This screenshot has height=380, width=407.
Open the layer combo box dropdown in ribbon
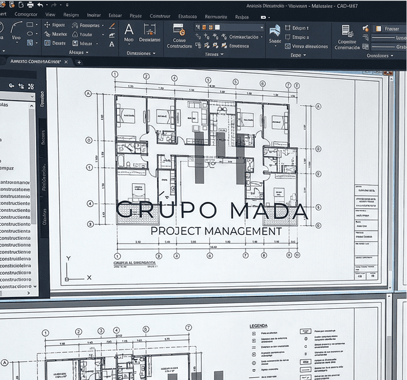[x=262, y=27]
